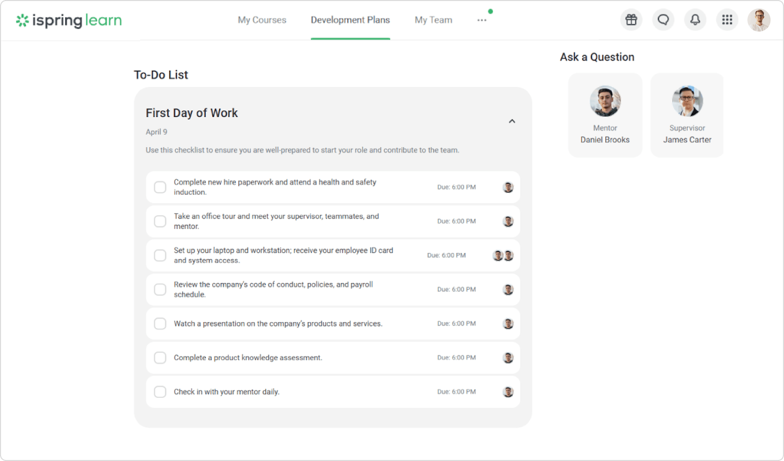Open the gift rewards icon
Screen dimensions: 784x461
point(631,20)
